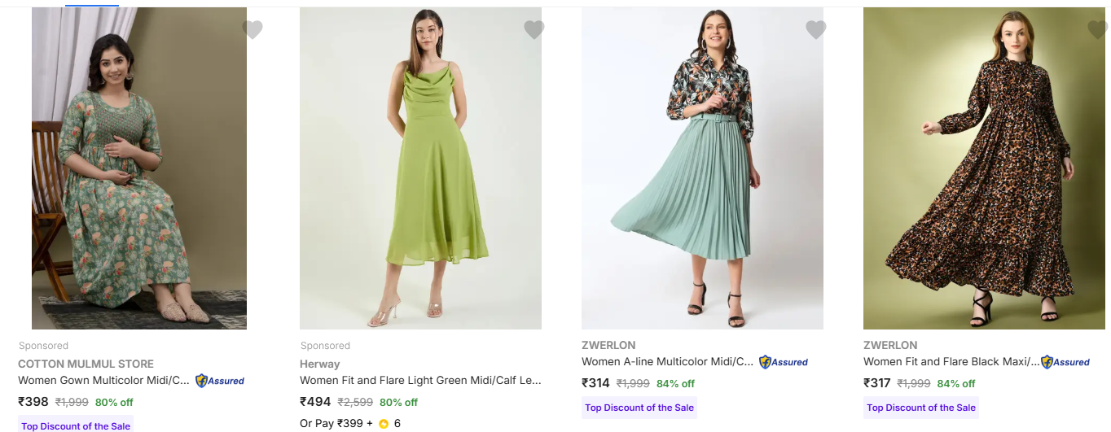This screenshot has height=432, width=1111.
Task: Open the light green slip dress image
Action: tap(420, 168)
